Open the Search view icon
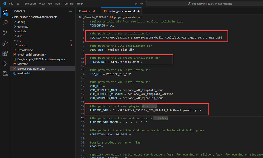 [x=5, y=22]
